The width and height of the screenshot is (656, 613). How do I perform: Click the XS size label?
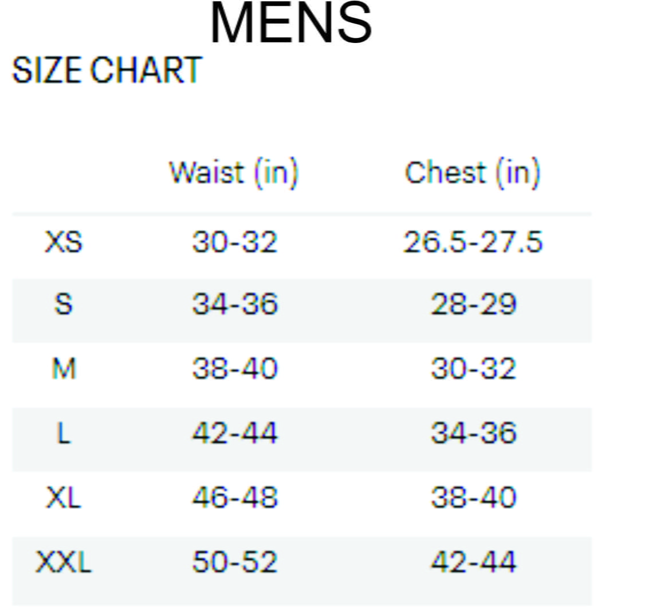[x=64, y=241]
